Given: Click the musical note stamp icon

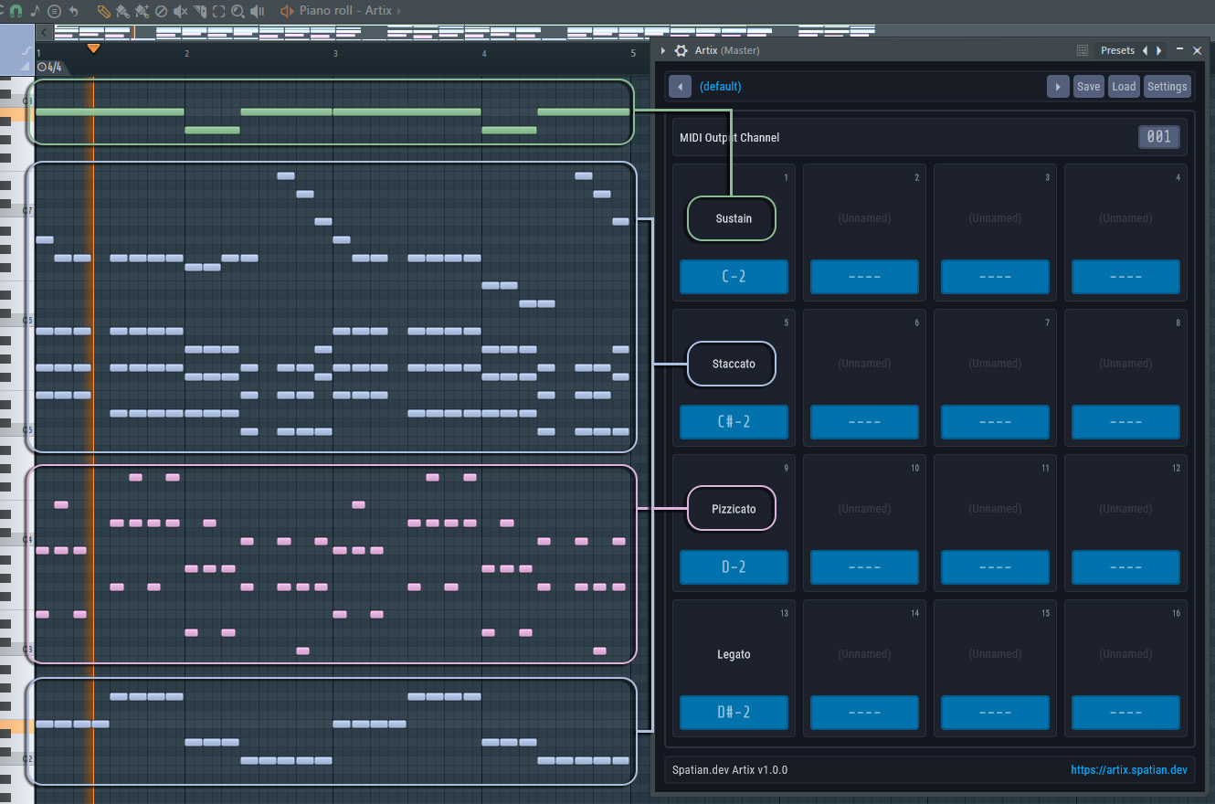Looking at the screenshot, I should pyautogui.click(x=36, y=11).
